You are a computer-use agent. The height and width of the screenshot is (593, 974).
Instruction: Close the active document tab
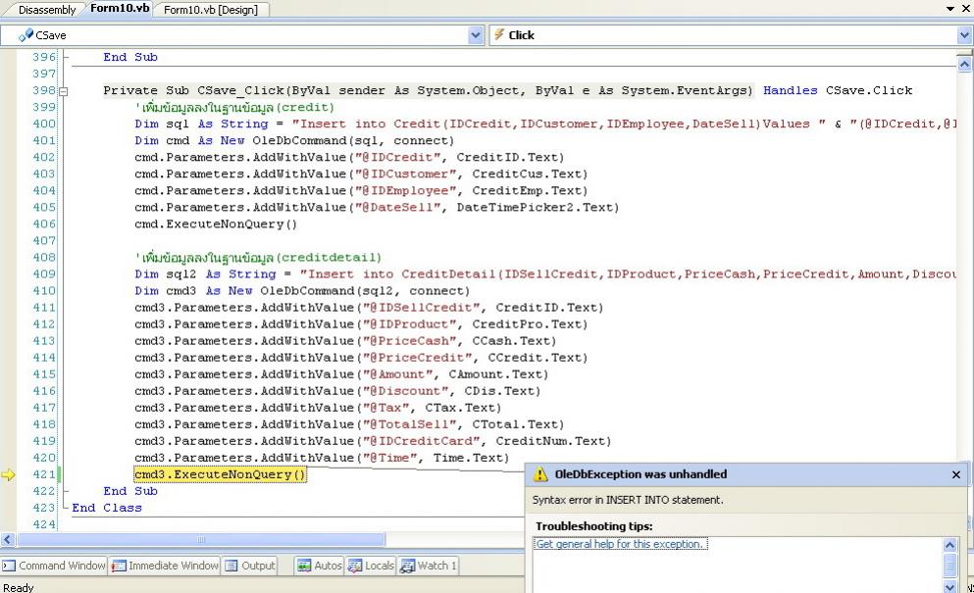[x=965, y=9]
